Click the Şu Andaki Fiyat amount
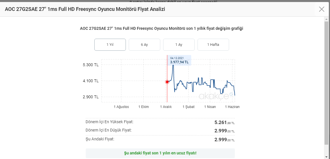Image resolution: width=330 pixels, height=159 pixels. click(x=224, y=140)
